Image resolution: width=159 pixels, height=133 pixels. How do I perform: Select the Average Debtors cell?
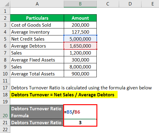(37, 46)
